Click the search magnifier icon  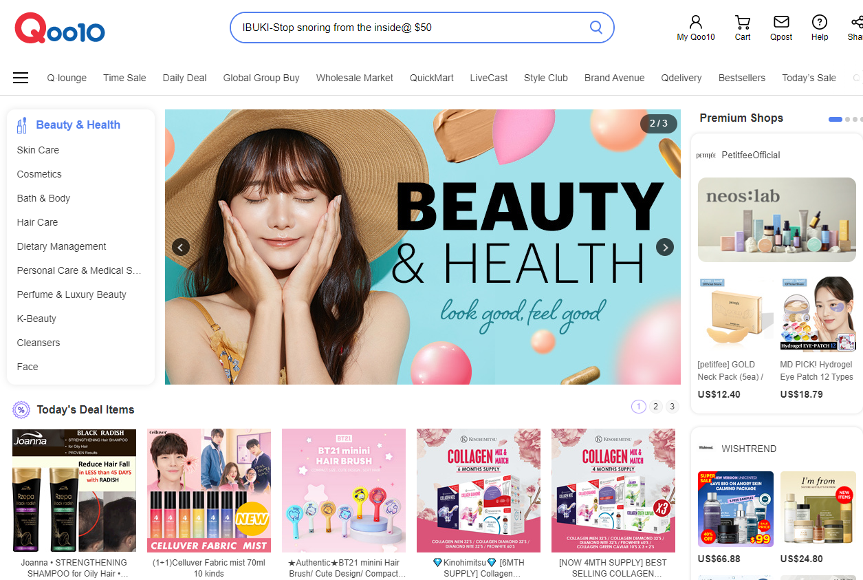coord(596,28)
